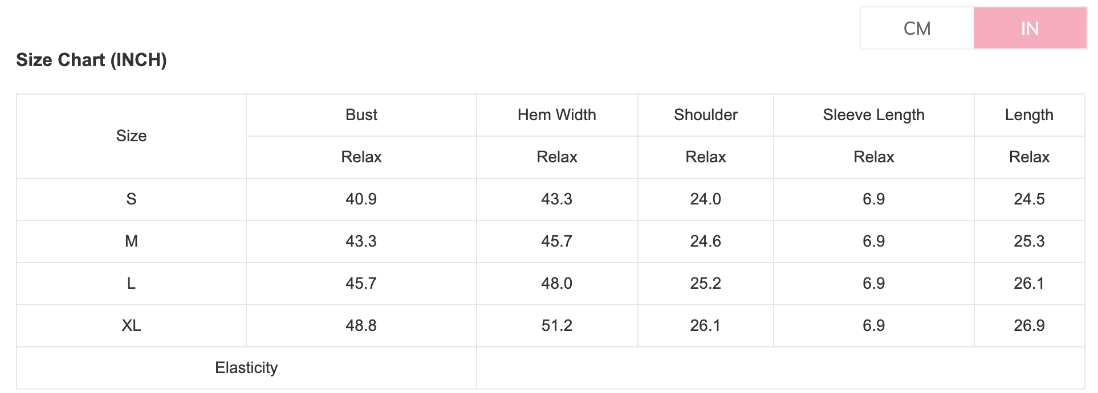Click the XL bust value 48.8

pos(361,326)
